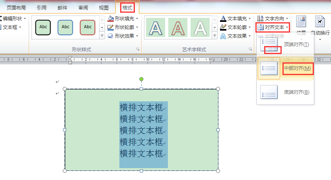Viewport: 331px width, 180px height.
Task: Click the bottom-center resize handle
Action: tap(142, 171)
